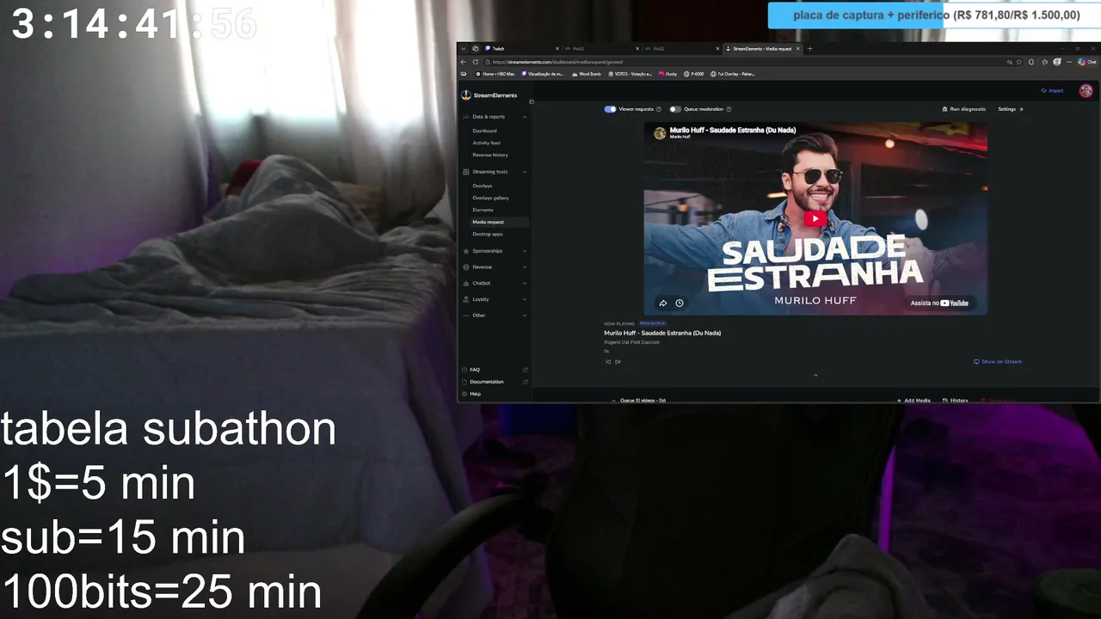This screenshot has height=619, width=1101.
Task: Click the help icon beside Viewer requests
Action: 659,109
